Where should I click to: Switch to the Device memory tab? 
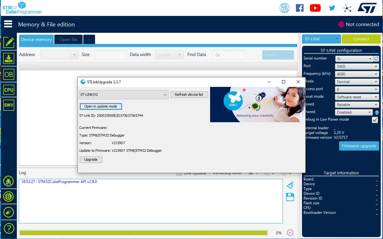pyautogui.click(x=36, y=39)
